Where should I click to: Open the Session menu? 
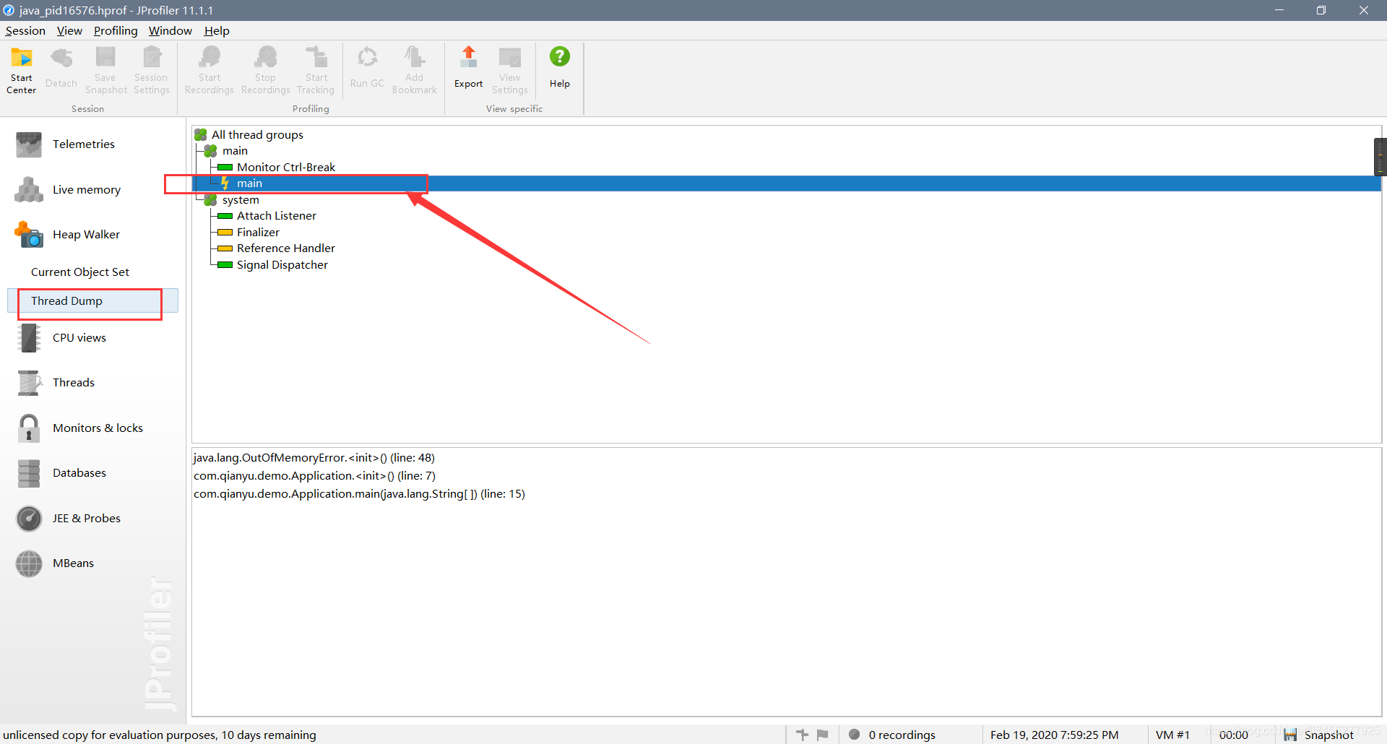coord(25,30)
